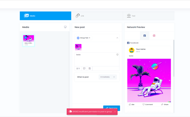Click the save caption icon under caption

tap(90, 68)
